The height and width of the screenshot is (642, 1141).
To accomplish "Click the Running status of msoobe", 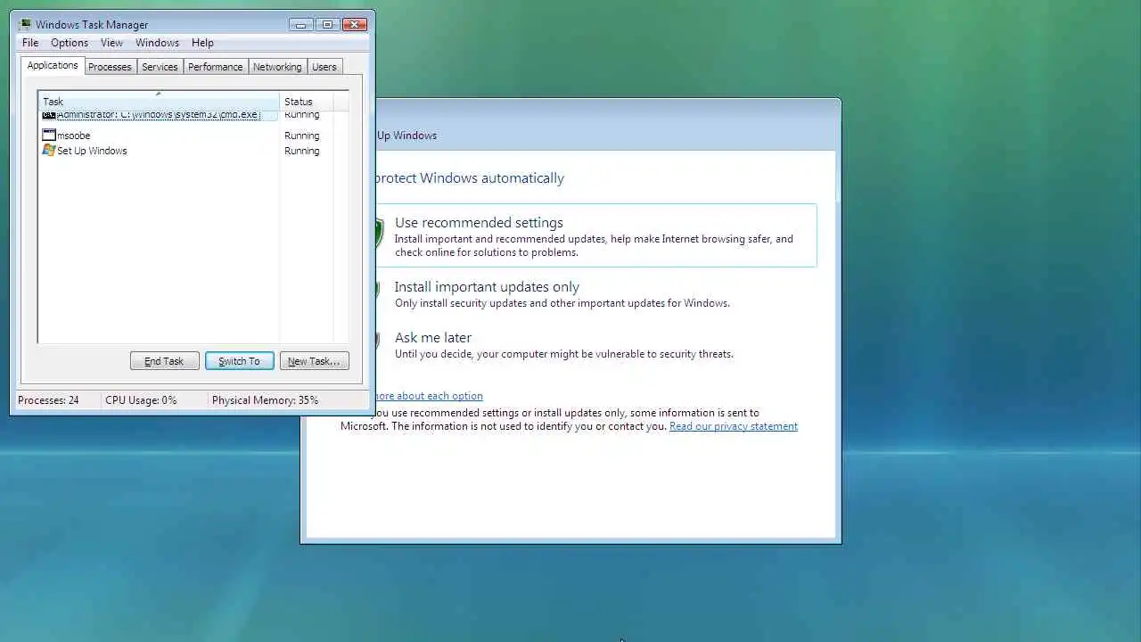I will point(301,136).
